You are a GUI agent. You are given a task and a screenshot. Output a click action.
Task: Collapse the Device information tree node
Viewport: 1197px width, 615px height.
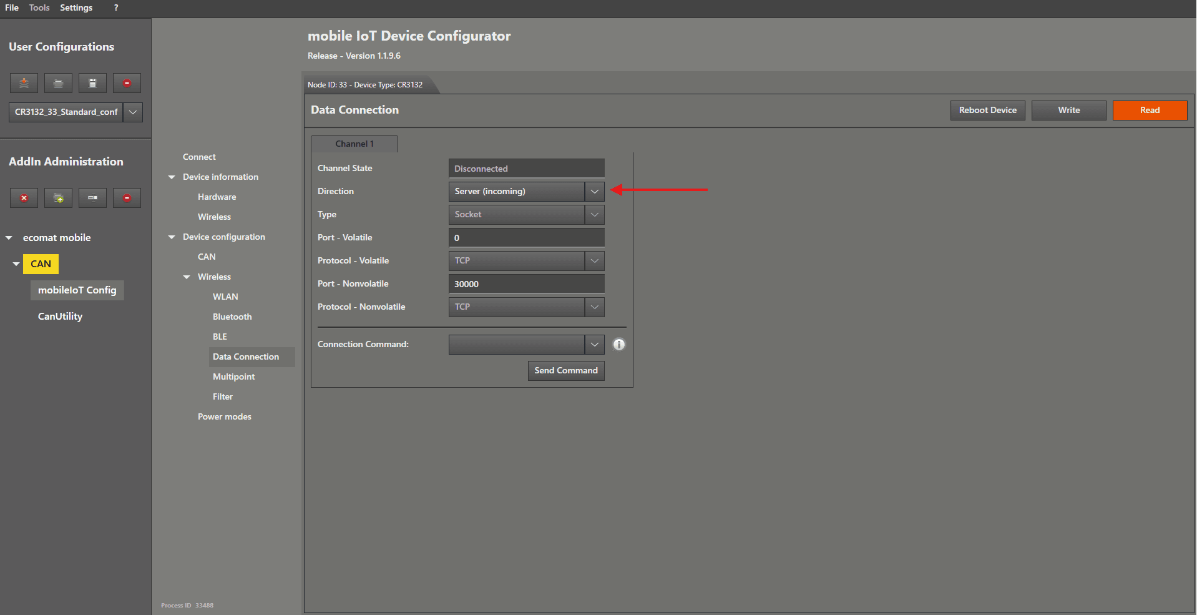coord(172,177)
